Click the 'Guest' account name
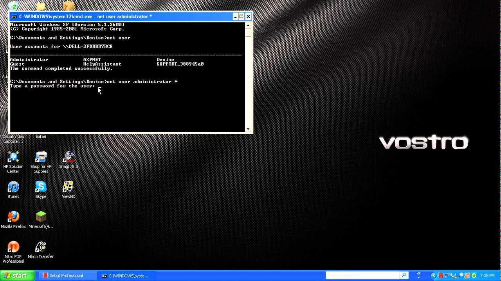The width and height of the screenshot is (501, 281). point(18,64)
